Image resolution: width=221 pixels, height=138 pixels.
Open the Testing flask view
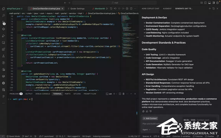click(x=4, y=56)
